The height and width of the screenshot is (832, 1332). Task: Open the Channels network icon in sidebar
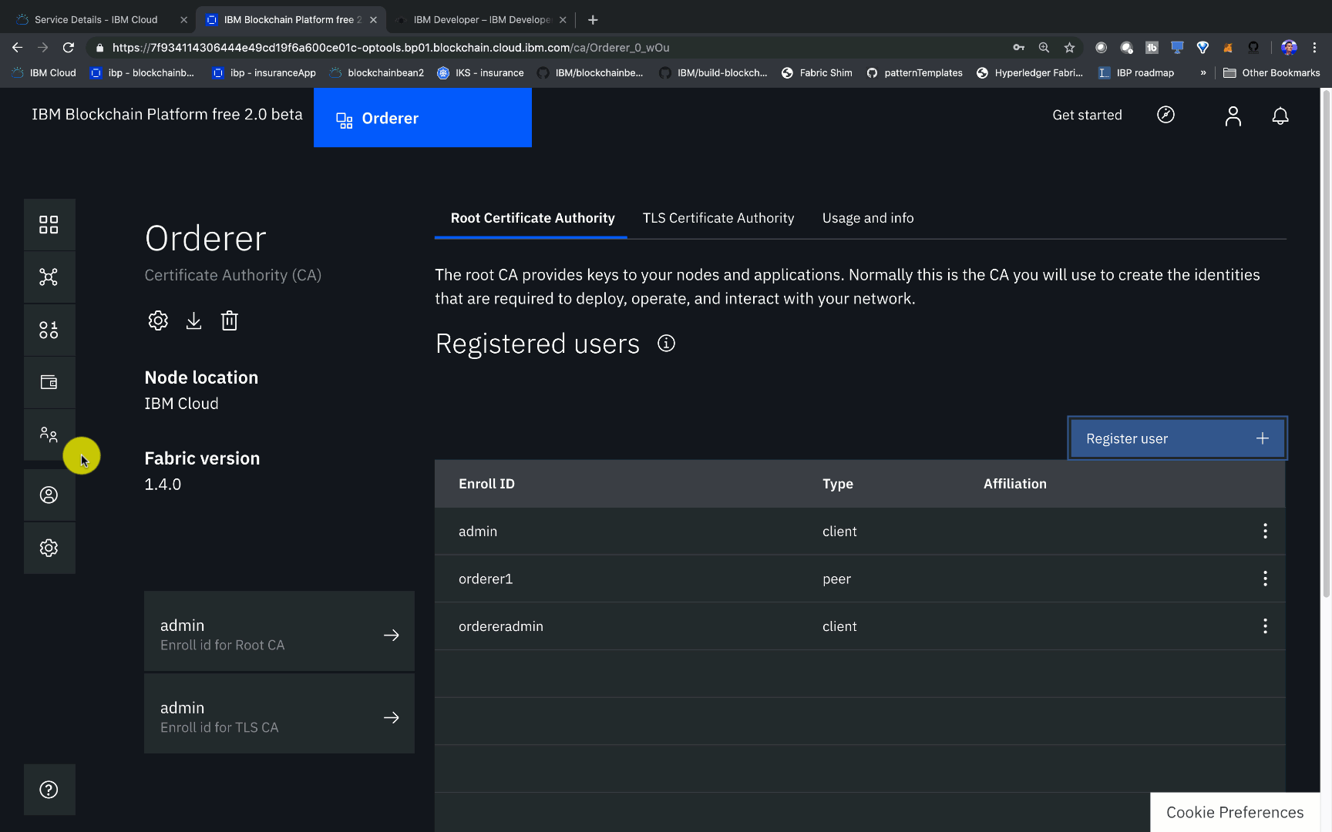point(49,277)
